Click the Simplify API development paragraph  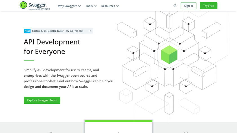pyautogui.click(x=69, y=78)
